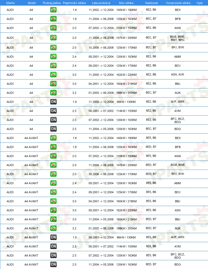Viewport: 208px width, 269px height.
Task: Select petrol icon in 8ED BPJ, BYK row
Action: pyautogui.click(x=53, y=174)
